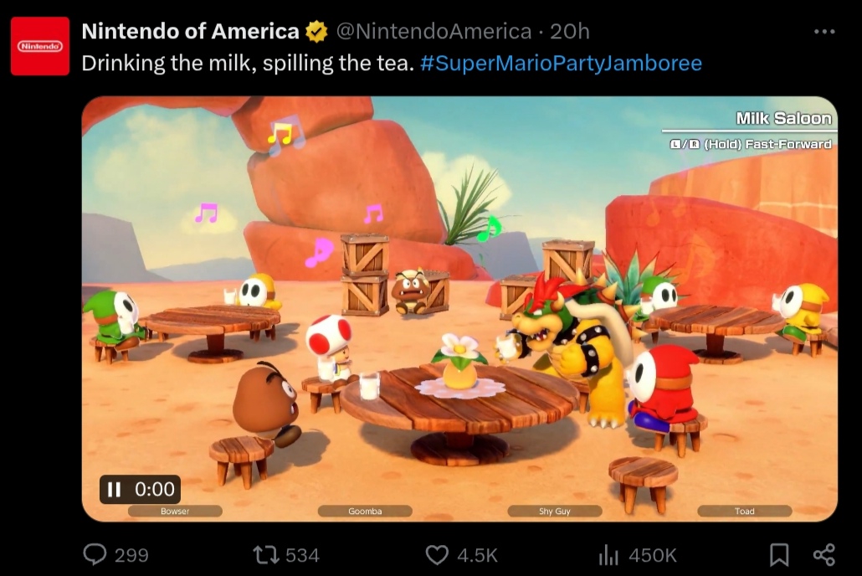Viewport: 862px width, 576px height.
Task: Like the tweet with the heart icon
Action: [x=437, y=555]
